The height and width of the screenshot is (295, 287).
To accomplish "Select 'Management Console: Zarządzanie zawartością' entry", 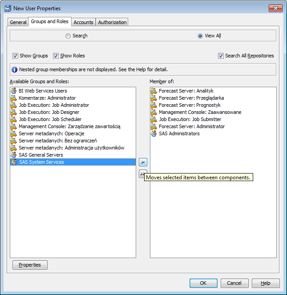I will 73,127.
